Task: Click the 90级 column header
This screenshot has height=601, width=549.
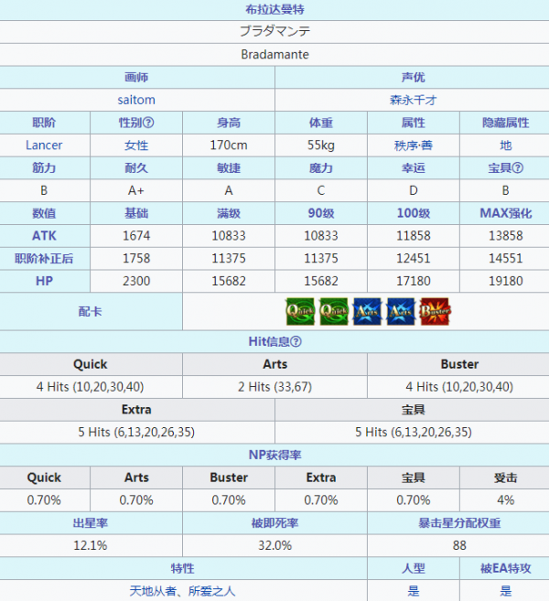Action: (321, 213)
